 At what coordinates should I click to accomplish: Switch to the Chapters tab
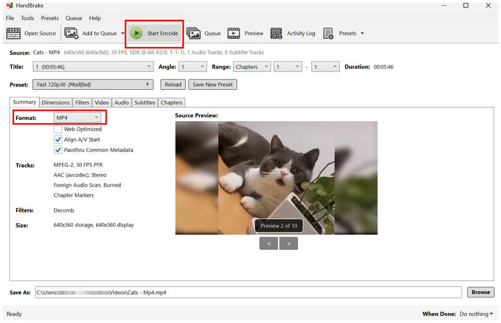coord(172,102)
